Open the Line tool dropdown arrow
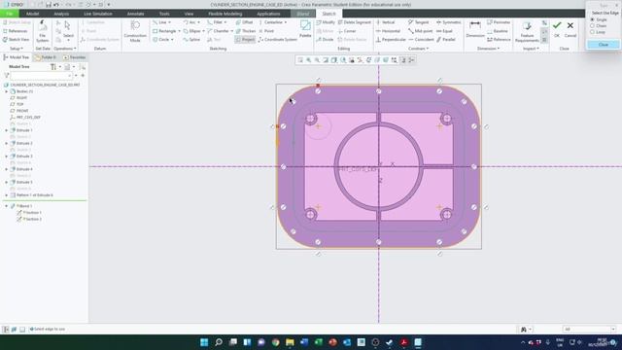 [x=170, y=22]
